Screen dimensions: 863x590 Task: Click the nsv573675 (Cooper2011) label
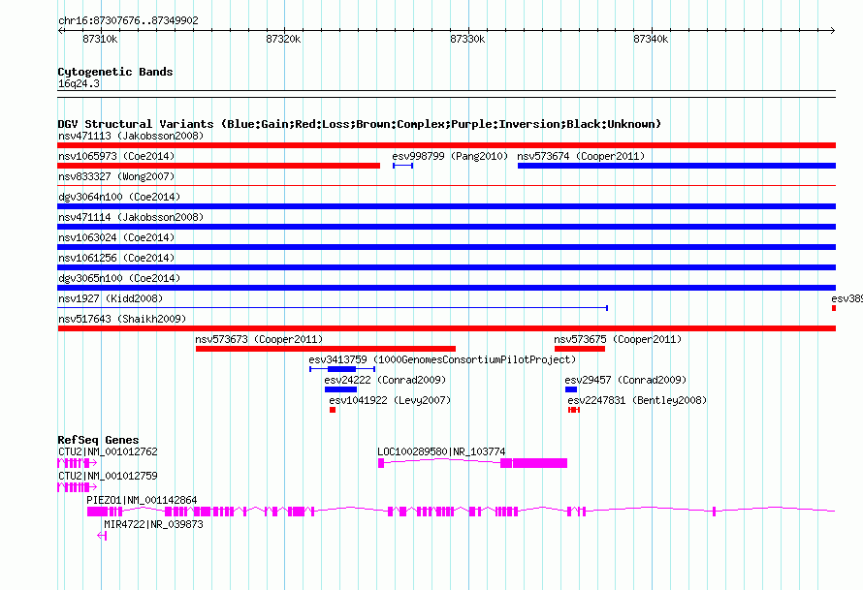(618, 339)
